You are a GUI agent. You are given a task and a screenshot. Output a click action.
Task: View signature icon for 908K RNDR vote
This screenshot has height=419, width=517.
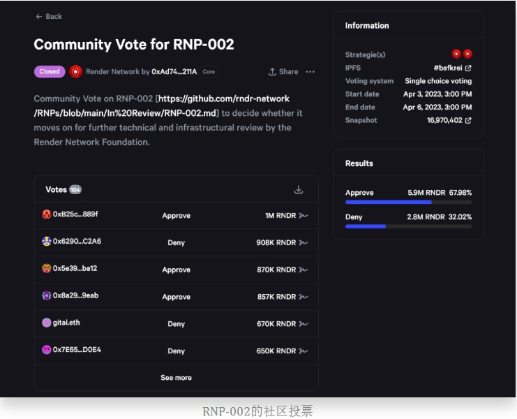pyautogui.click(x=304, y=242)
